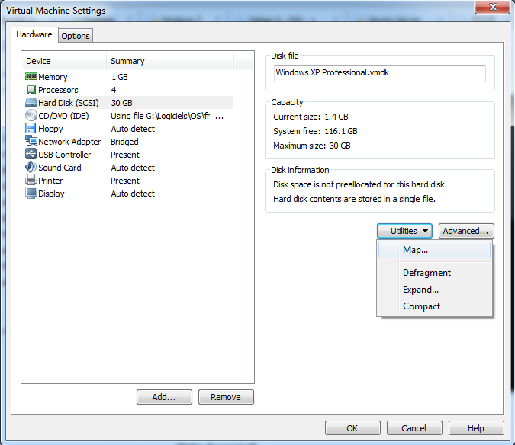Screen dimensions: 515x445
Task: Click the Network Adapter icon
Action: click(31, 141)
